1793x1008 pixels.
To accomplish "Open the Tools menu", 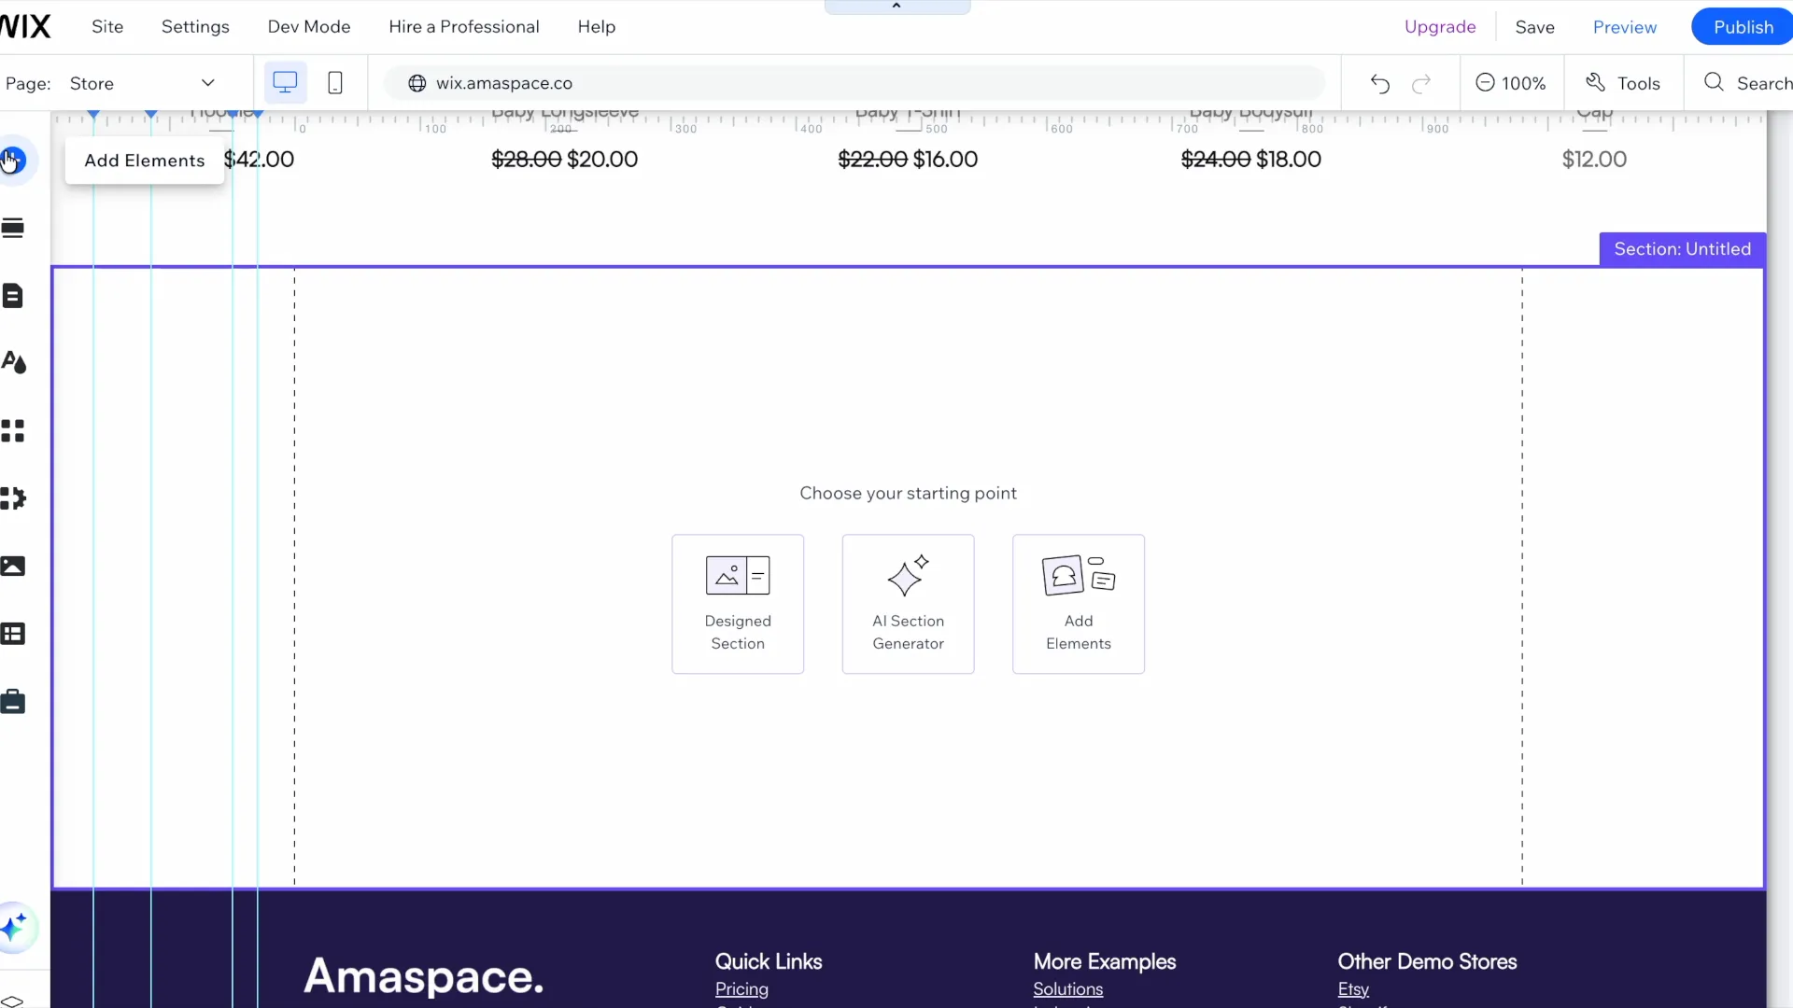I will 1623,83.
